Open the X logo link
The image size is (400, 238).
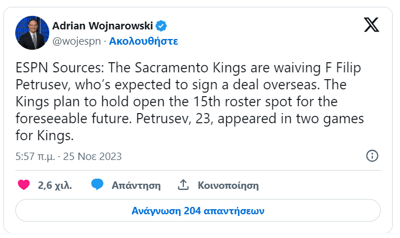[371, 25]
